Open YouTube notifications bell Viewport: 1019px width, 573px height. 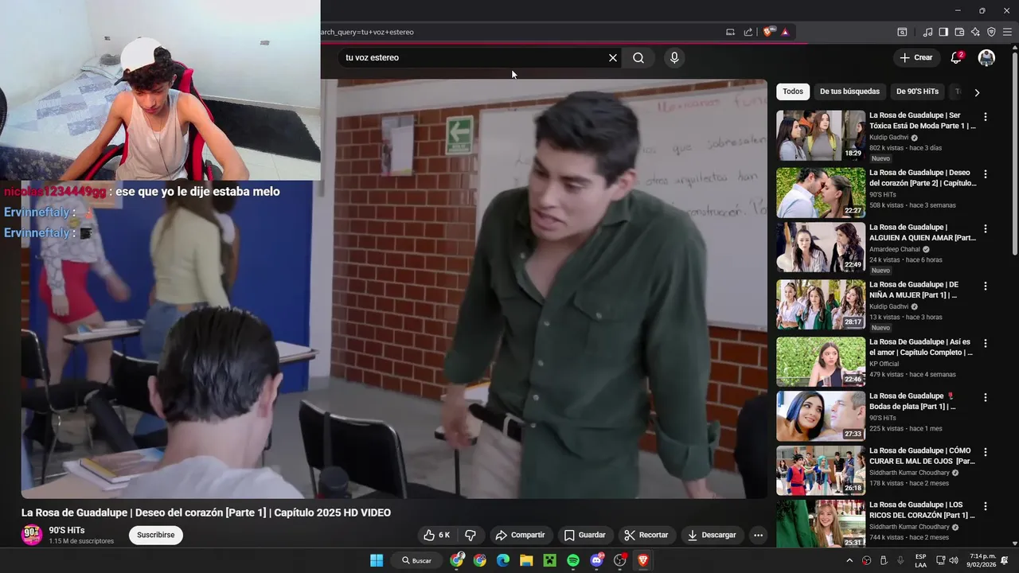pyautogui.click(x=957, y=57)
